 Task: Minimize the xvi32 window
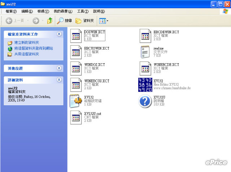[214, 4]
